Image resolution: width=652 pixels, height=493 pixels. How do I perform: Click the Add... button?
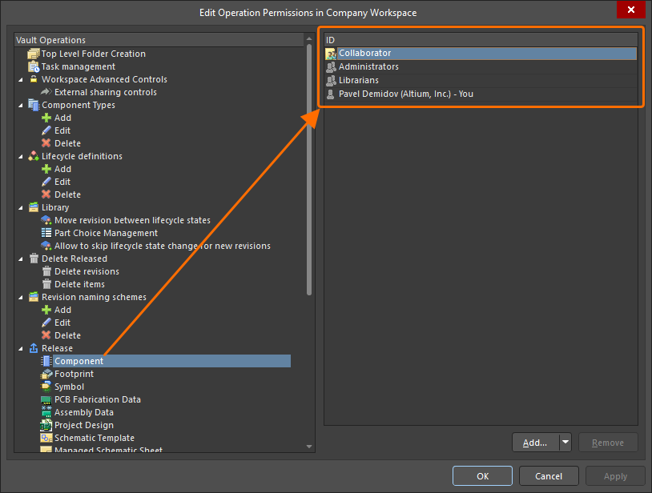click(536, 443)
